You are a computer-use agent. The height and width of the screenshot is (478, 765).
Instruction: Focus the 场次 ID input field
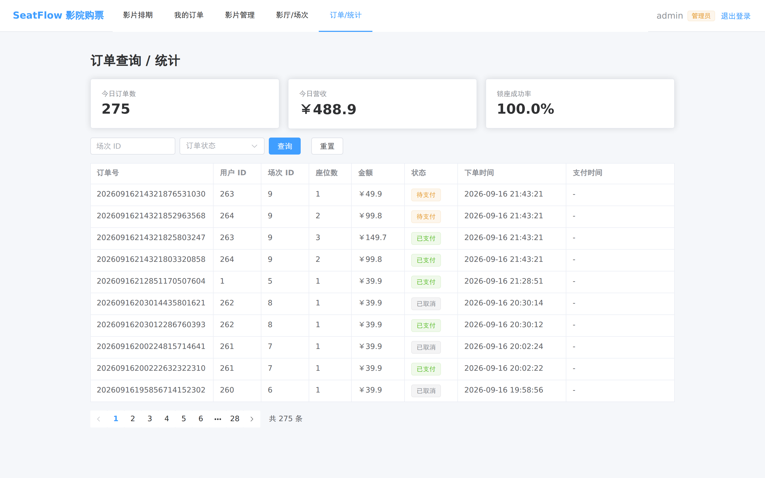pyautogui.click(x=133, y=146)
